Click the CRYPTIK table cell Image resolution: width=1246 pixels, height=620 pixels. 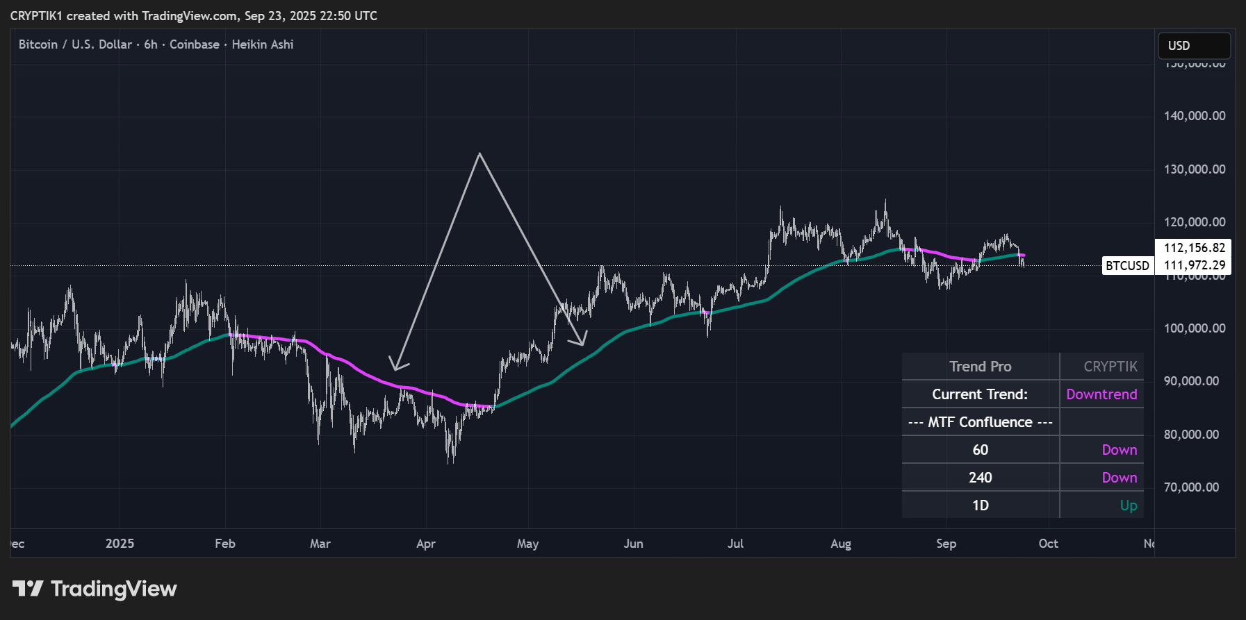[x=1102, y=366]
